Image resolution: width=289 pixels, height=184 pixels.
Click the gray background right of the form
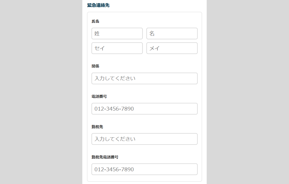247,92
